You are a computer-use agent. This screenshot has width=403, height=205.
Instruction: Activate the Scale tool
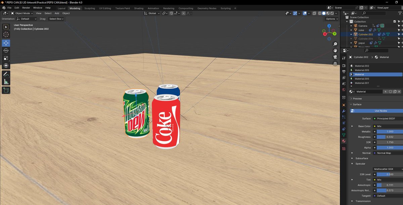click(x=6, y=58)
